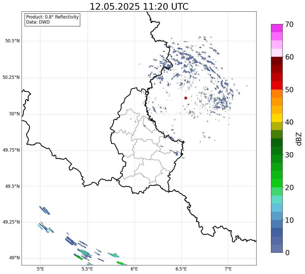Pick the pale pink swatch above 60 dBZ

pyautogui.click(x=277, y=53)
